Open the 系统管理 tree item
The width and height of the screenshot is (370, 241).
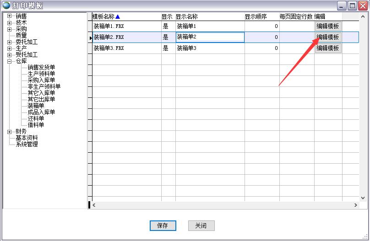coord(27,144)
